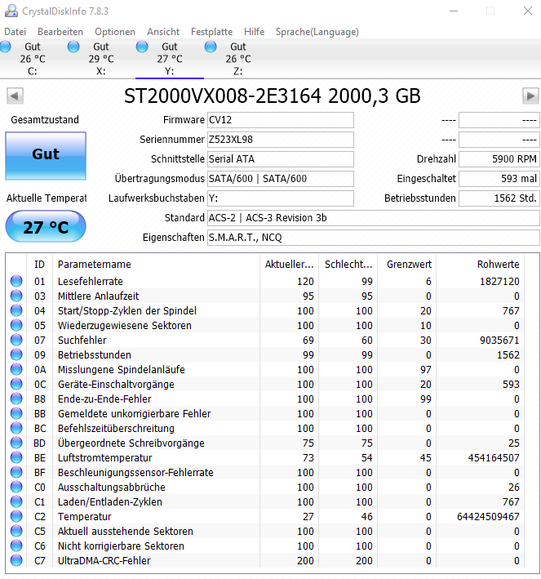The image size is (541, 579).
Task: Click the Eigenschaften field S.M.A.R.T., NCQ
Action: (x=374, y=238)
